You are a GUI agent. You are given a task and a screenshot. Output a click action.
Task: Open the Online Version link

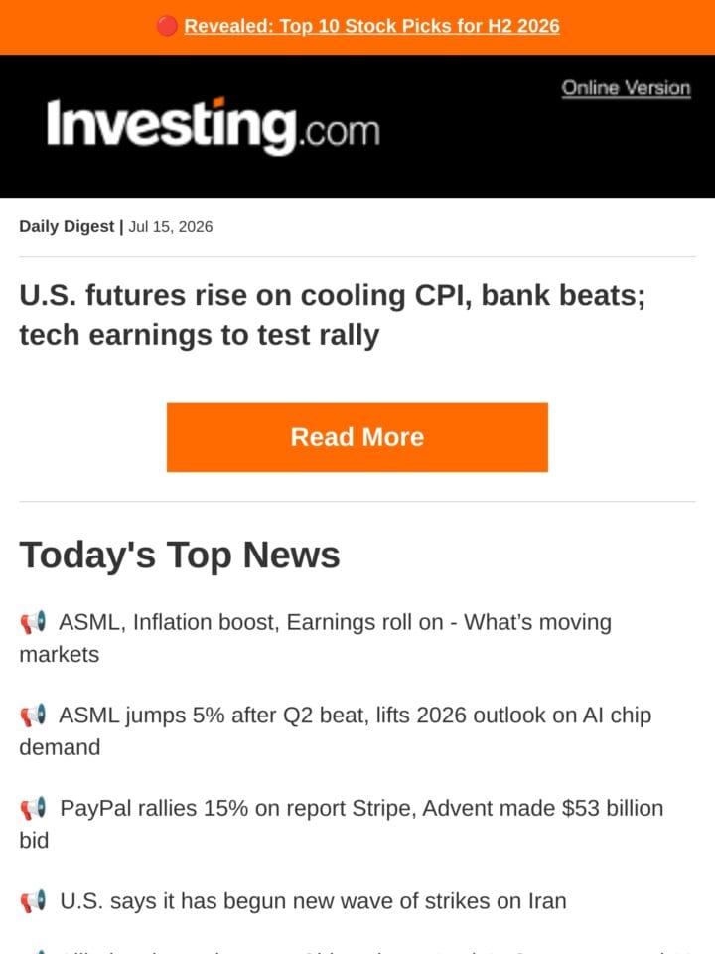pyautogui.click(x=626, y=88)
